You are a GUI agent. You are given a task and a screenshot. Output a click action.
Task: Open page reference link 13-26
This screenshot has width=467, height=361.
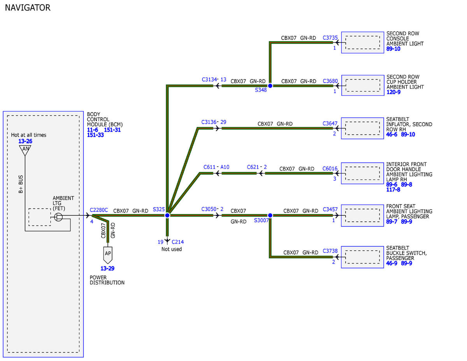(x=25, y=141)
